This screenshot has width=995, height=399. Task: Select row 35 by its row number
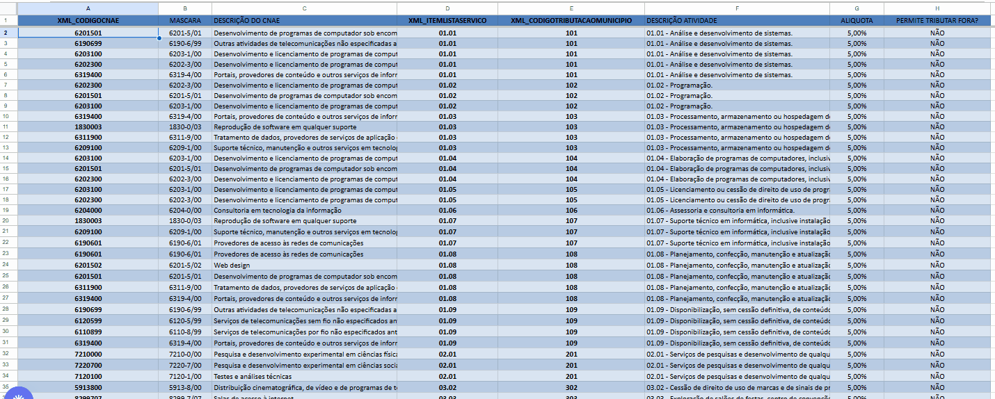click(8, 387)
